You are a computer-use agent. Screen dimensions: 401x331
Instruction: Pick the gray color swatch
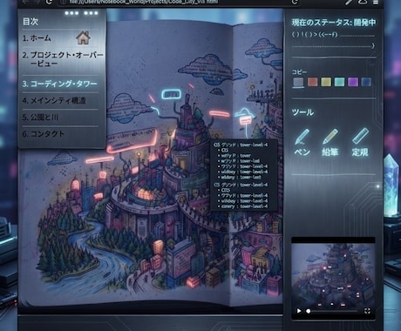[298, 82]
